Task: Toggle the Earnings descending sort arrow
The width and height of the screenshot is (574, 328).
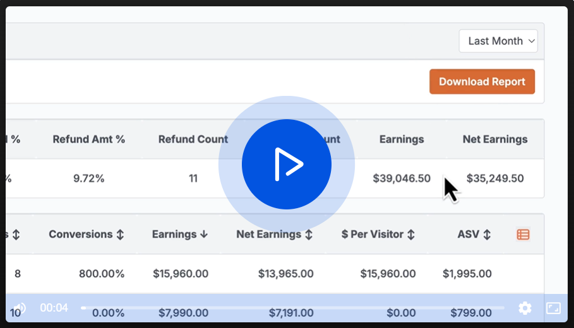Action: click(x=204, y=235)
